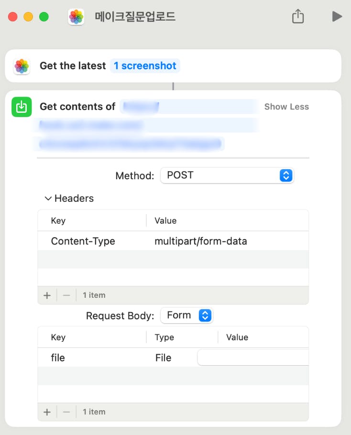
Task: Select the Content-Type header key
Action: tap(83, 241)
